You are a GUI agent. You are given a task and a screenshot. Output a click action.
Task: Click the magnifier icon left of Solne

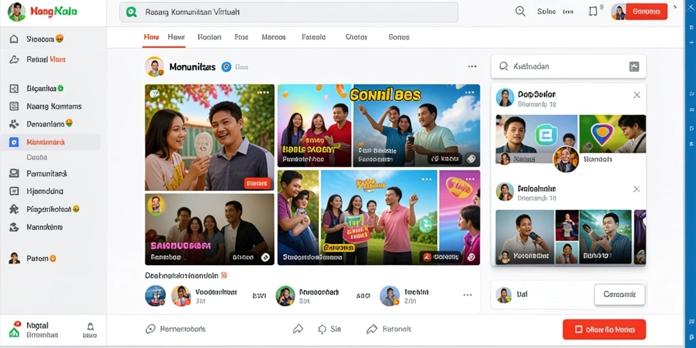click(520, 12)
